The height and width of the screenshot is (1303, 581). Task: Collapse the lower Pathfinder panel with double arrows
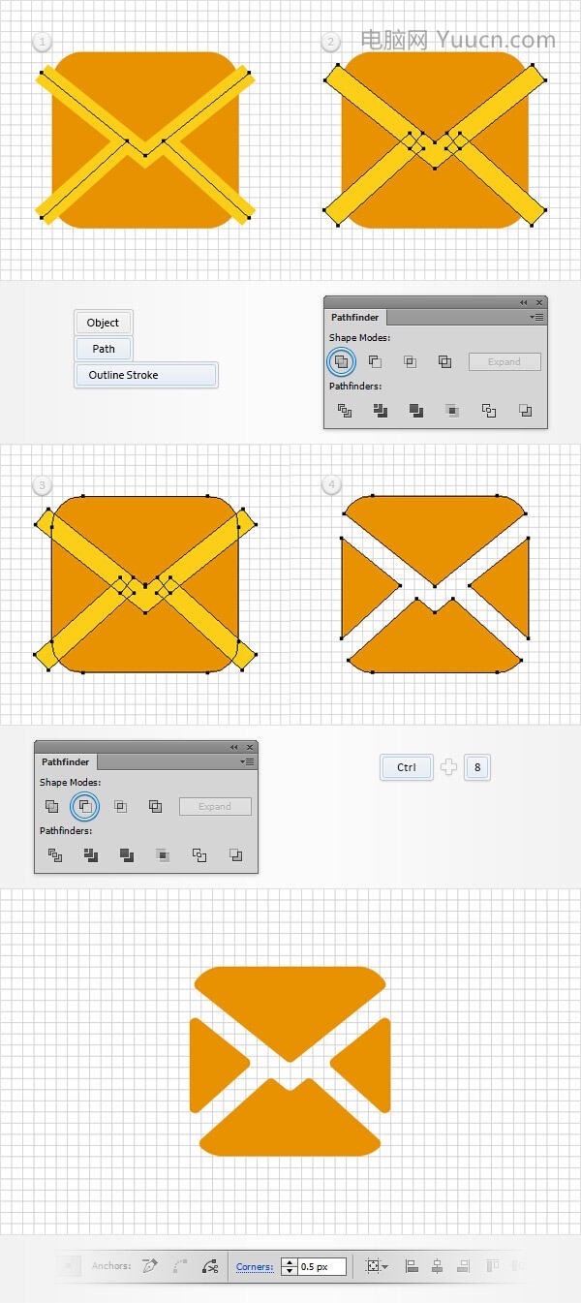[x=234, y=747]
